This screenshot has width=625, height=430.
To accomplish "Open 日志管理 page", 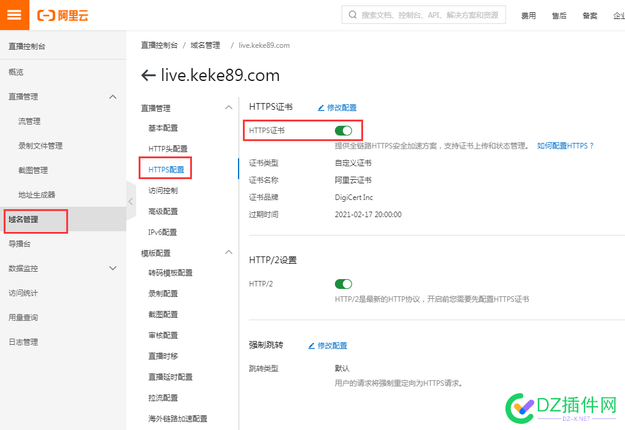I will [x=23, y=342].
